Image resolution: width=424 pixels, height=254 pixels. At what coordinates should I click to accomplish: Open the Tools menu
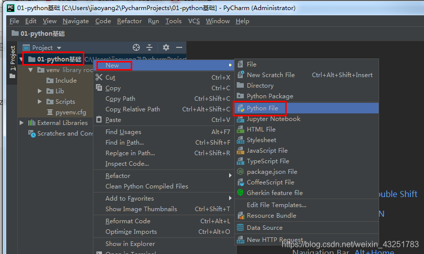(x=173, y=21)
